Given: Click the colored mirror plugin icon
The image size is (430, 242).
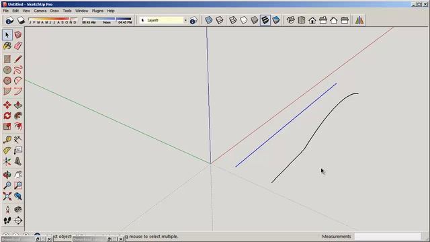Looking at the screenshot, I should (x=359, y=20).
